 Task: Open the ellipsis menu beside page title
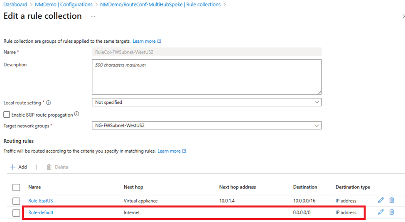point(93,16)
